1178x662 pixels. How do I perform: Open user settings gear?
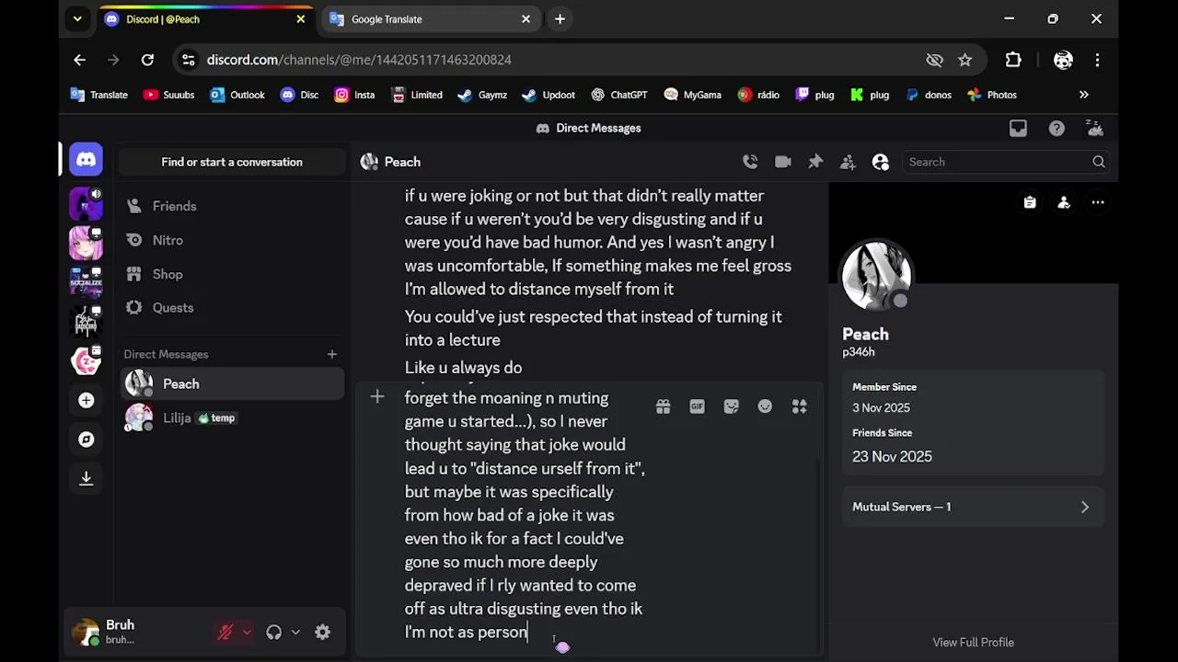(x=322, y=632)
